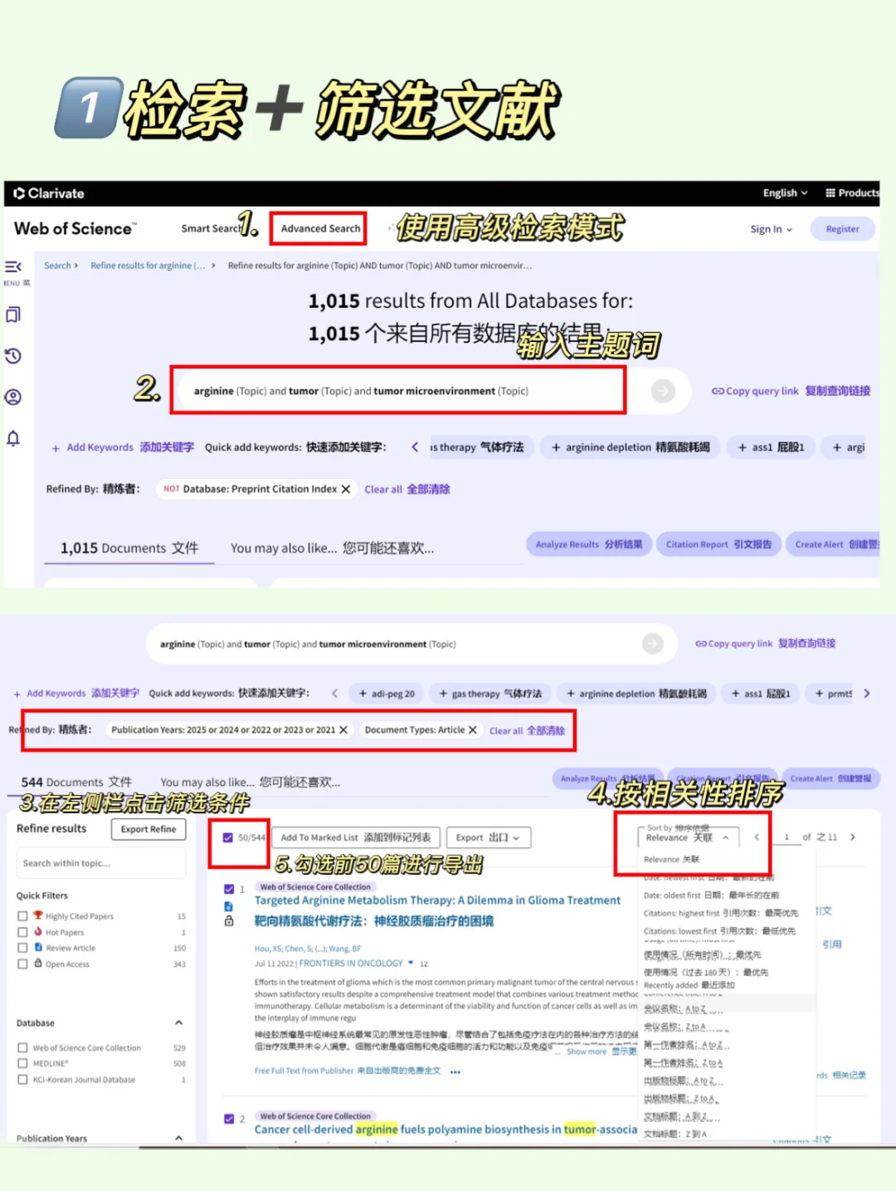Screen dimensions: 896x1191
Task: Open the Sign In dropdown
Action: (x=772, y=229)
